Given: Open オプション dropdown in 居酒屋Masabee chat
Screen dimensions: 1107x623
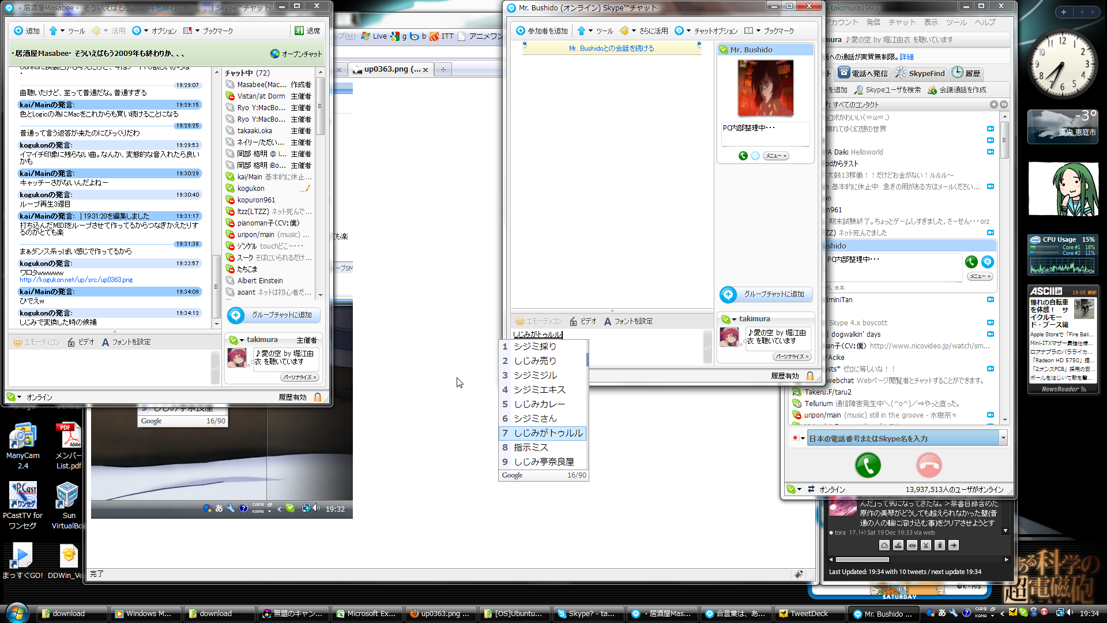Looking at the screenshot, I should (x=154, y=31).
